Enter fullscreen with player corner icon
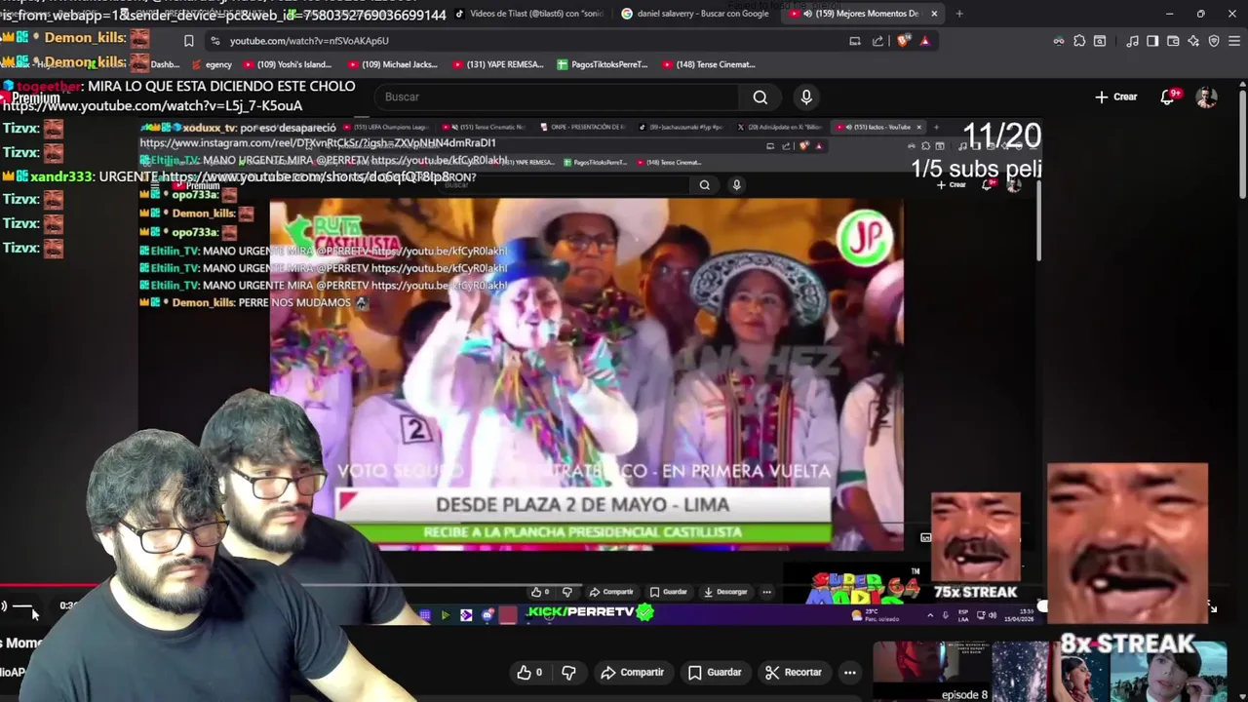This screenshot has width=1248, height=702. click(x=1212, y=606)
